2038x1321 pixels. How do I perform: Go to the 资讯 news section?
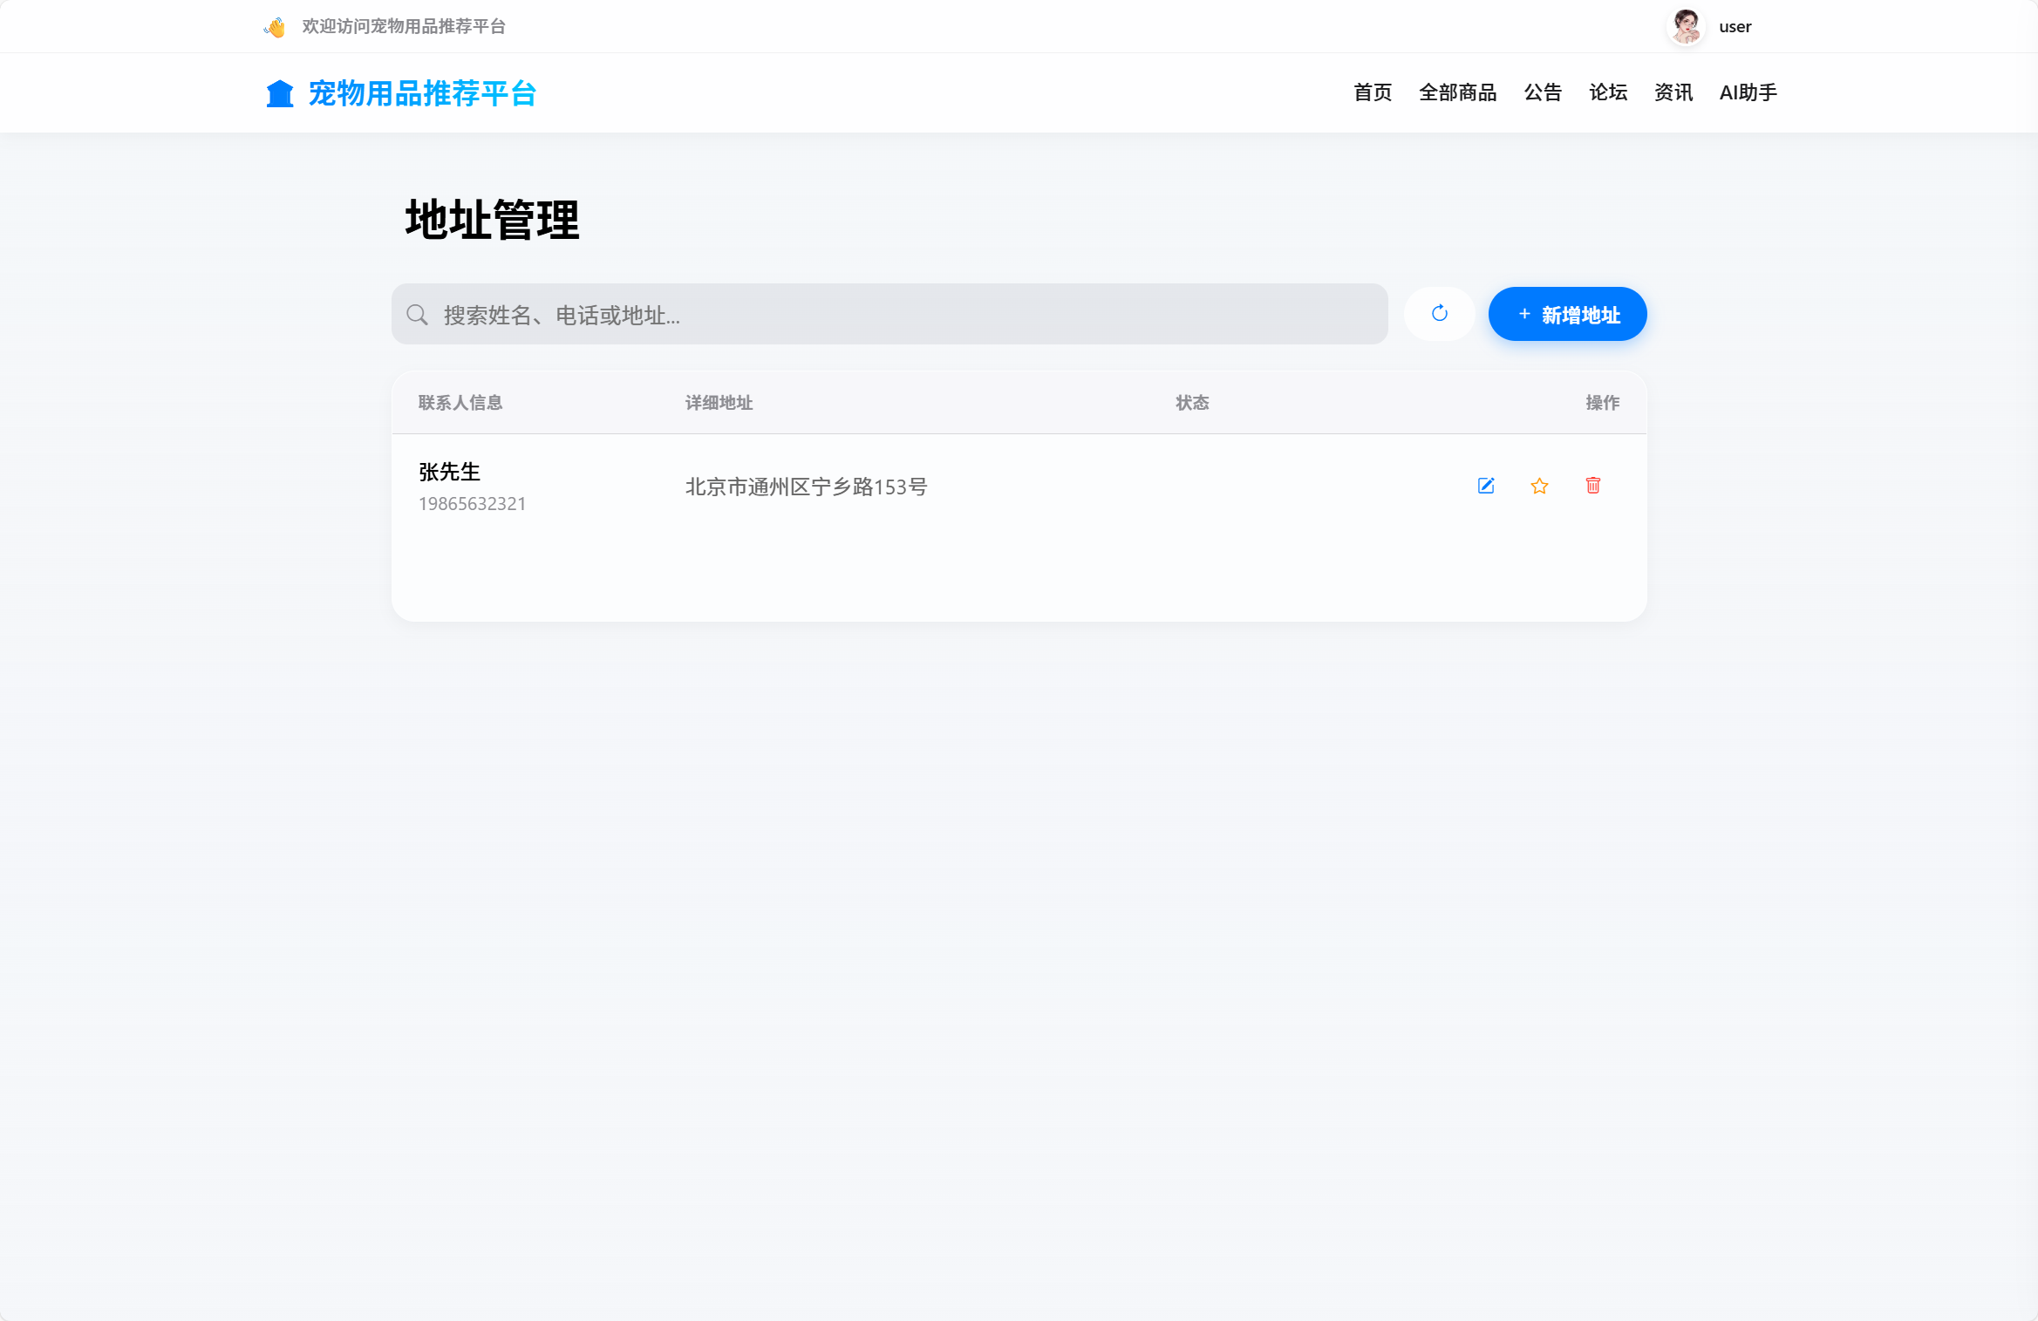(x=1672, y=92)
